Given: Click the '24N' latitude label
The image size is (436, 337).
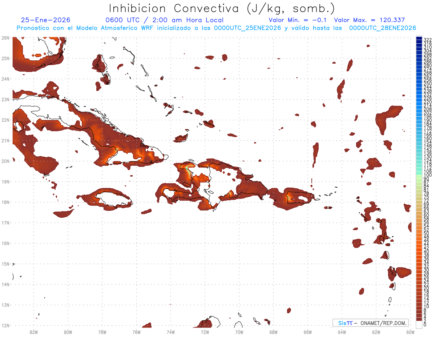Looking at the screenshot, I should (5, 79).
